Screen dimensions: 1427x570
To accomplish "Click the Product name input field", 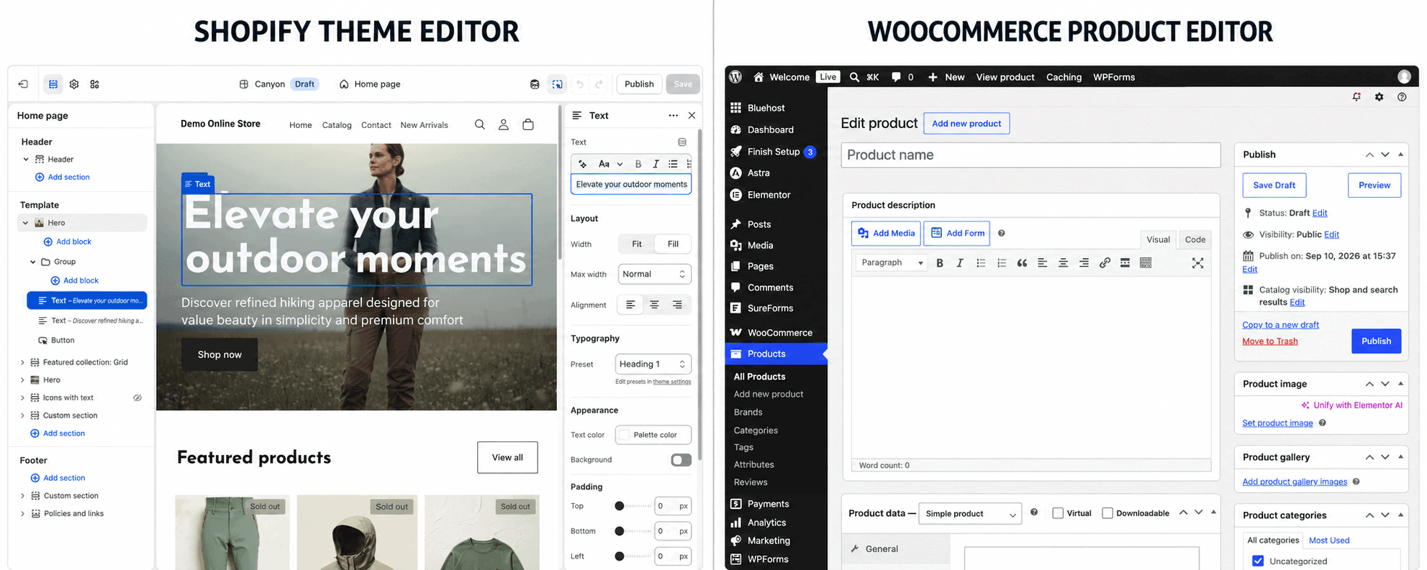I will (x=1030, y=155).
